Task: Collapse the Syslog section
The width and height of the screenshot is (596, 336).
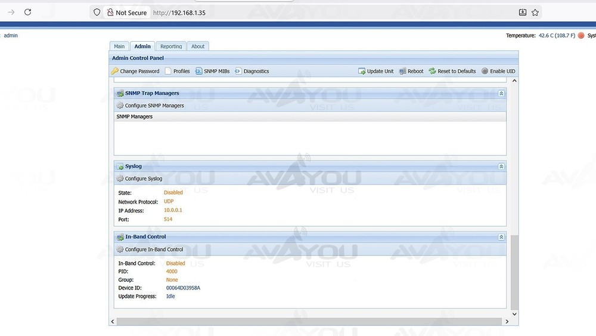Action: 501,167
